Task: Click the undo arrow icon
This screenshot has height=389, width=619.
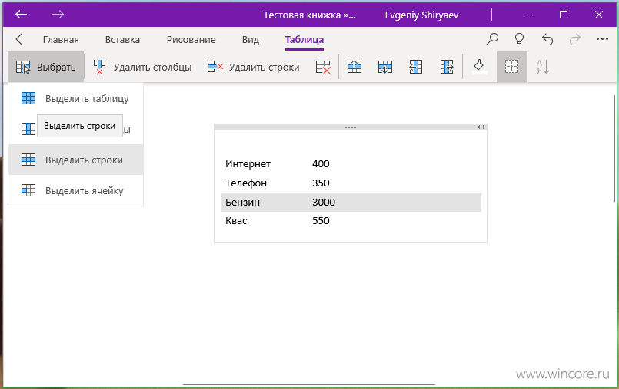Action: 547,39
